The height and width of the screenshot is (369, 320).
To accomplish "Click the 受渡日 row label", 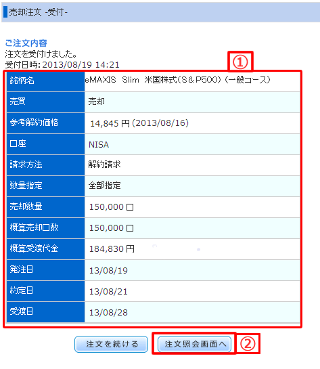I will pos(22,311).
